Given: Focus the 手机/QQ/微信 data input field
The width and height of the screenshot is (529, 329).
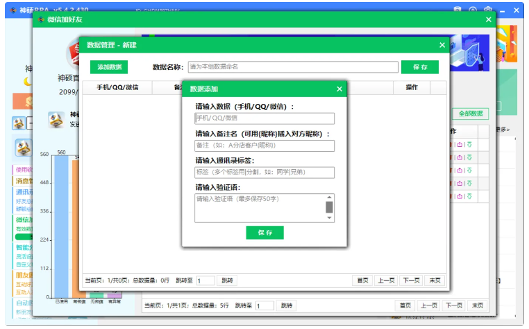Looking at the screenshot, I should click(264, 118).
